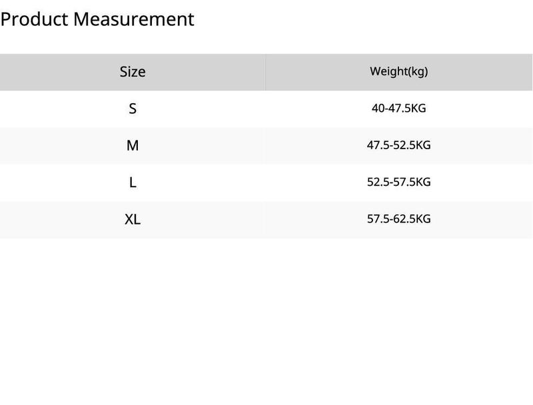The width and height of the screenshot is (533, 405).
Task: Click the 52.5-57.5KG weight value
Action: pyautogui.click(x=398, y=182)
